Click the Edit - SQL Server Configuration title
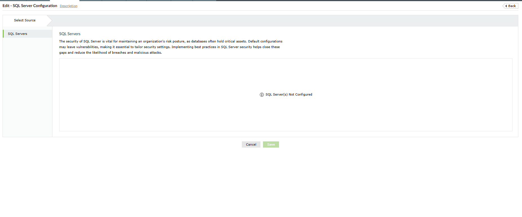The image size is (522, 217). [x=30, y=6]
